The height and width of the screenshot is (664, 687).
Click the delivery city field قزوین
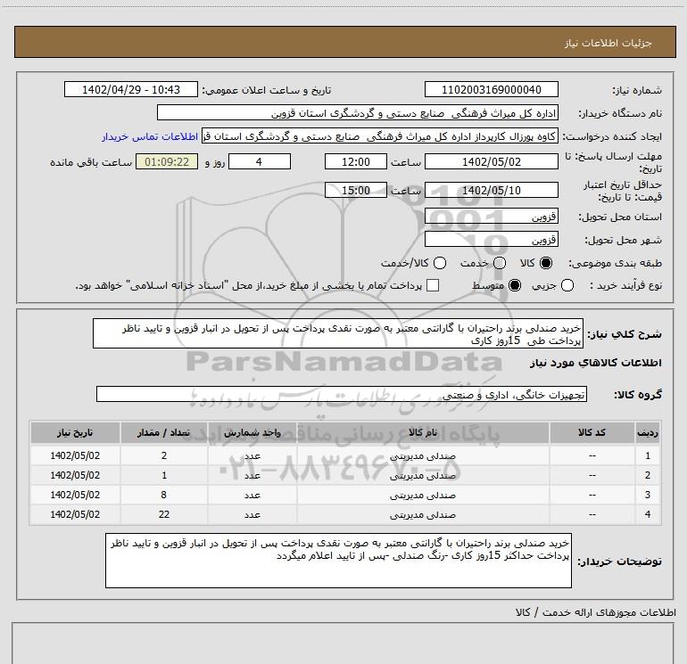coord(491,239)
